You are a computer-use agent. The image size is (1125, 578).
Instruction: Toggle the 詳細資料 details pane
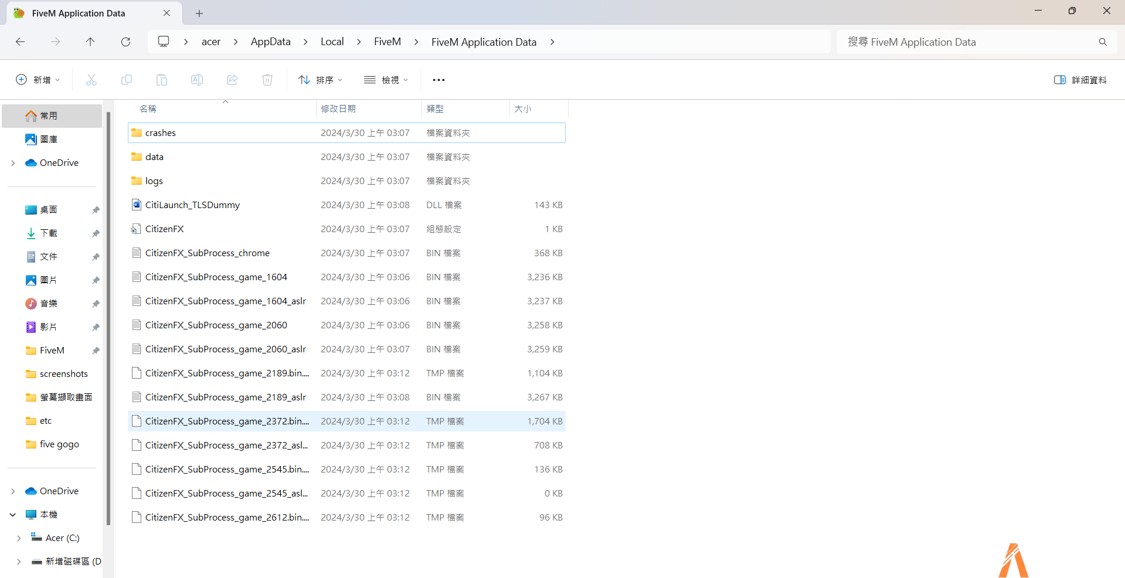(1080, 80)
